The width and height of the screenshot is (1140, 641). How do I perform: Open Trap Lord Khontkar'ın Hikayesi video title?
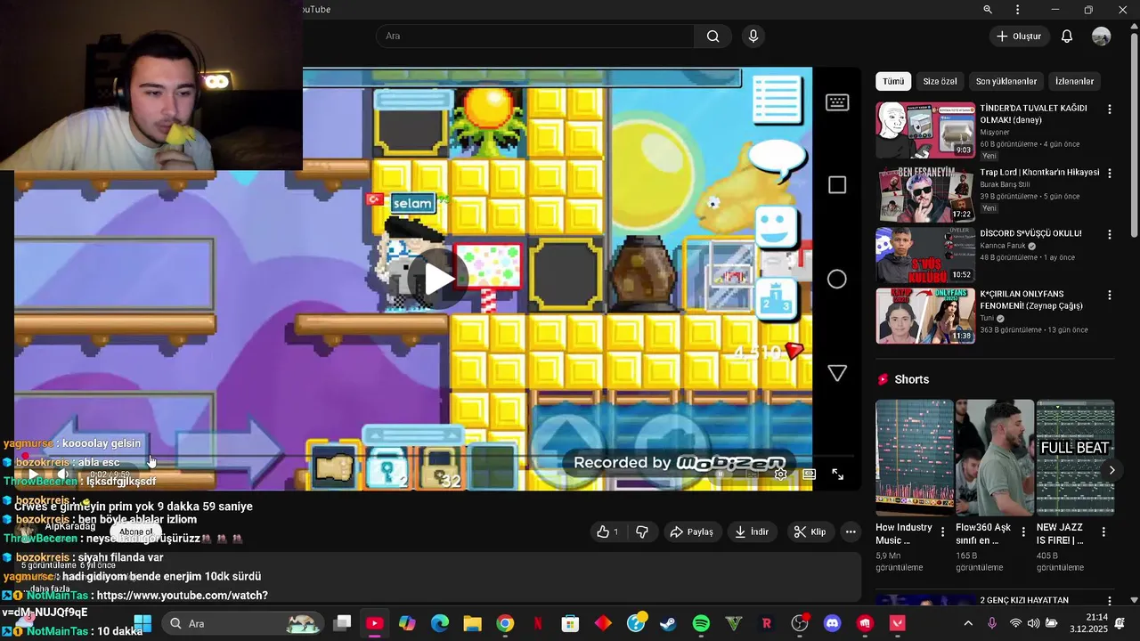click(x=1039, y=172)
